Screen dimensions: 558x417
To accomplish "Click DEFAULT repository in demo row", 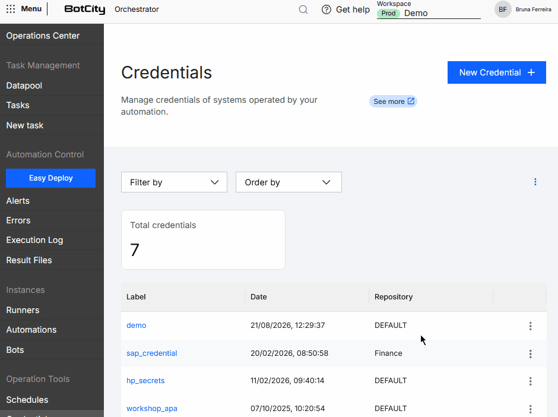I will pos(391,326).
